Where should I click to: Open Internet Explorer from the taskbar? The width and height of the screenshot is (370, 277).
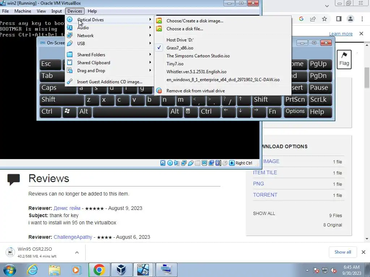pyautogui.click(x=32, y=270)
